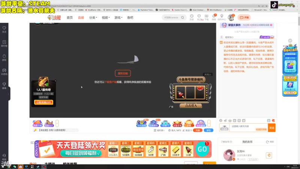Focus the top search input box
This screenshot has width=300, height=169.
[x=171, y=17]
